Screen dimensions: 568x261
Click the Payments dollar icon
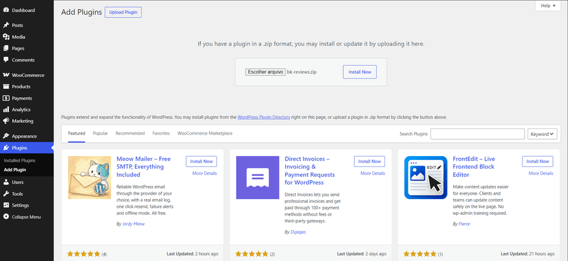coord(6,98)
